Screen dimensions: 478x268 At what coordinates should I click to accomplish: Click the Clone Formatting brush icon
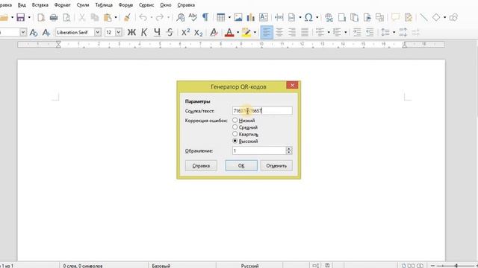click(128, 17)
